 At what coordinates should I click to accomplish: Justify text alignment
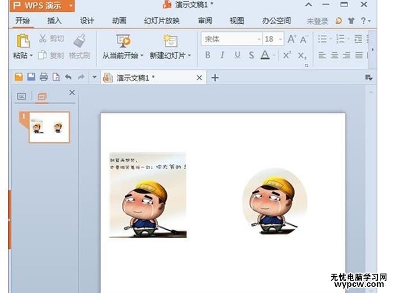click(x=359, y=55)
